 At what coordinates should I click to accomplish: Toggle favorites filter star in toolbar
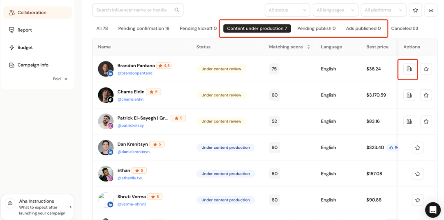[416, 10]
